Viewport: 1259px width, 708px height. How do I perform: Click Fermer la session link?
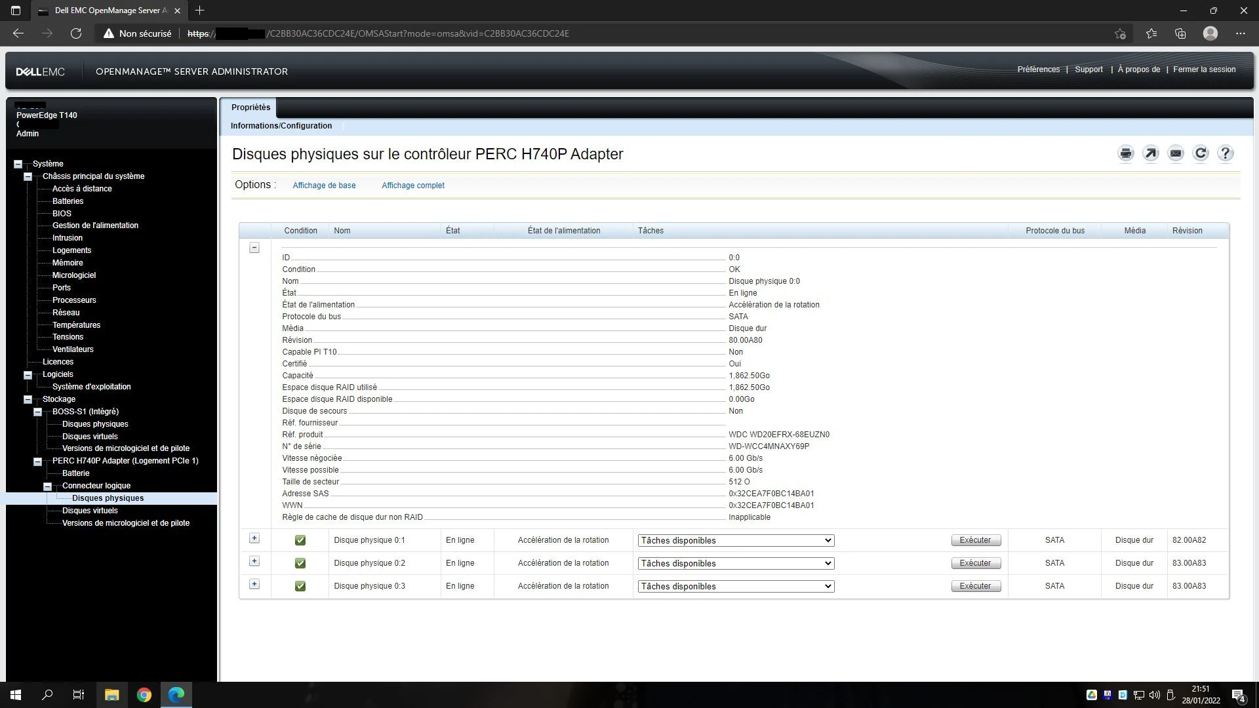pos(1203,69)
